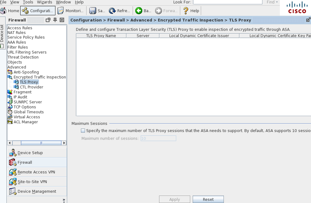Open the File menu
This screenshot has width=311, height=203.
(3, 2)
